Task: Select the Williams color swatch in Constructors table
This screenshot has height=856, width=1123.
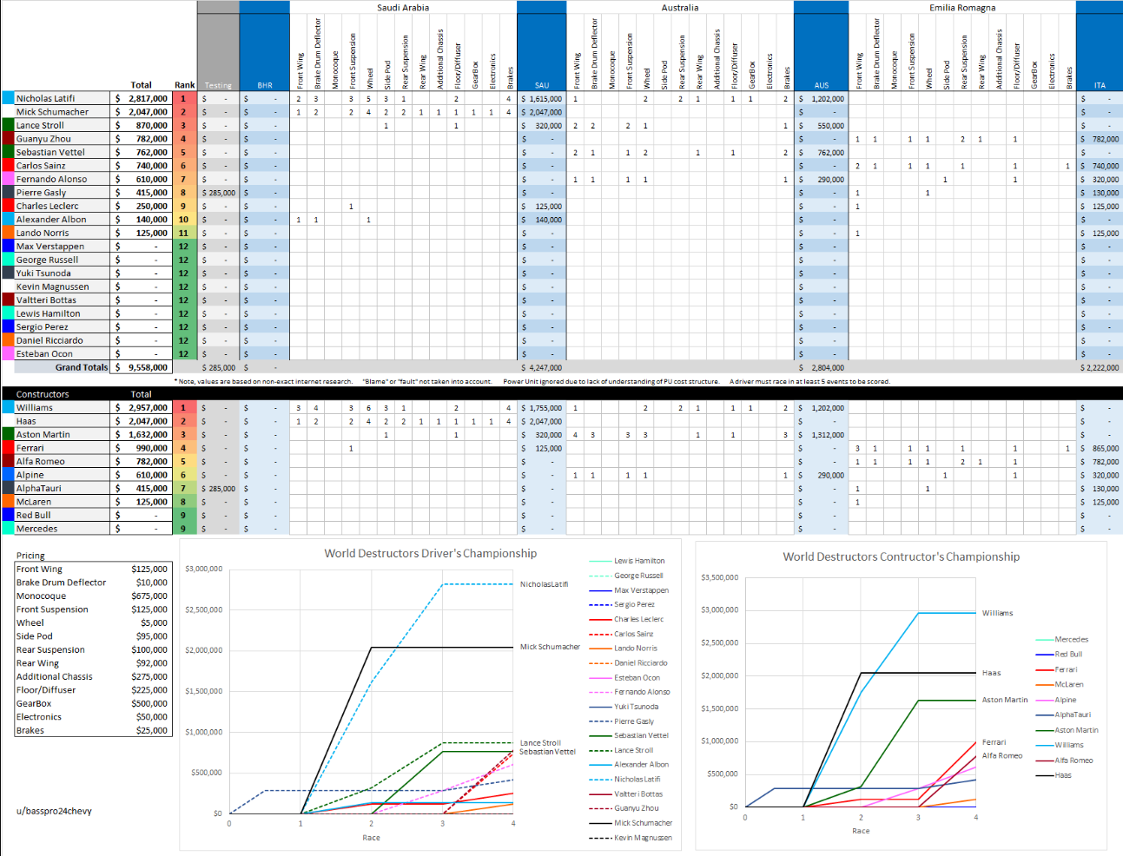Action: (x=8, y=407)
